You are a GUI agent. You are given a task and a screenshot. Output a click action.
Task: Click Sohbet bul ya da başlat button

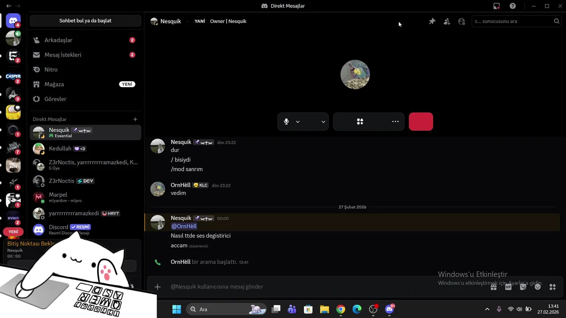(x=85, y=21)
